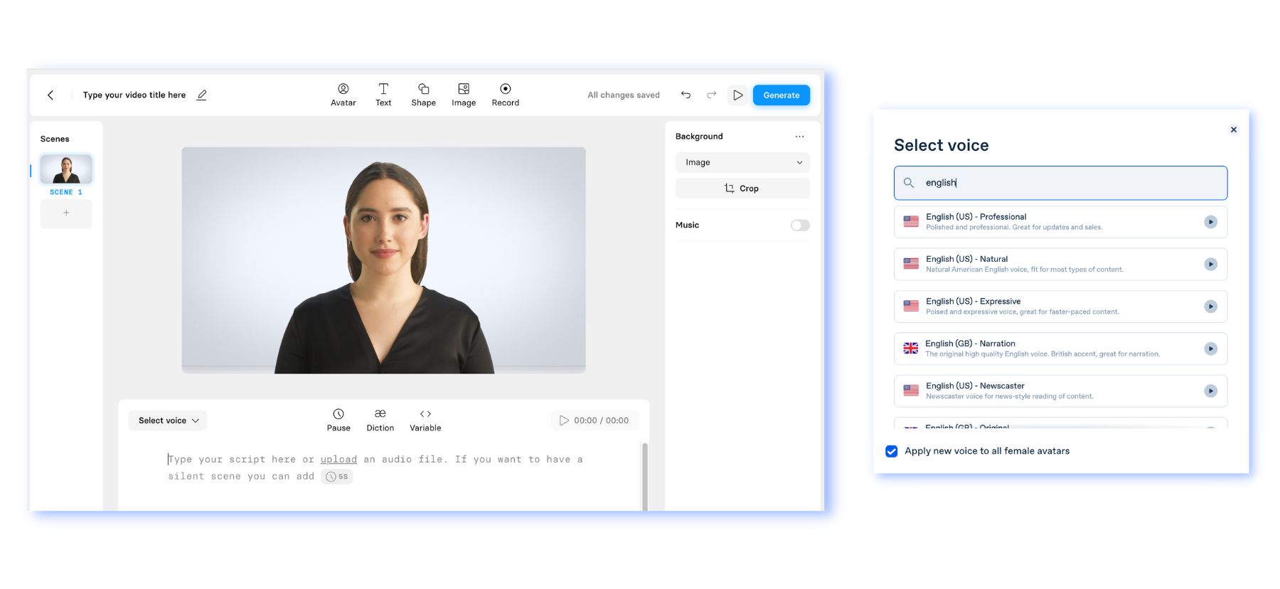This screenshot has height=589, width=1280.
Task: Undo the last change
Action: click(x=686, y=95)
